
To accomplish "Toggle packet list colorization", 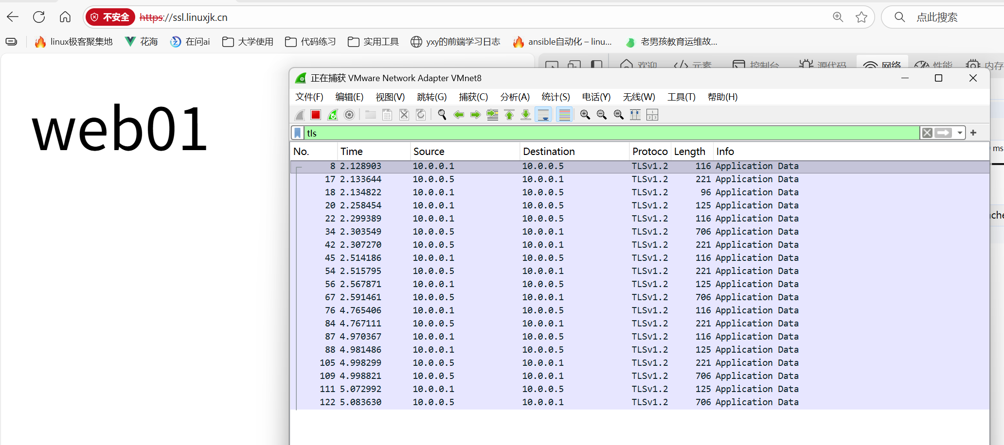I will click(564, 115).
